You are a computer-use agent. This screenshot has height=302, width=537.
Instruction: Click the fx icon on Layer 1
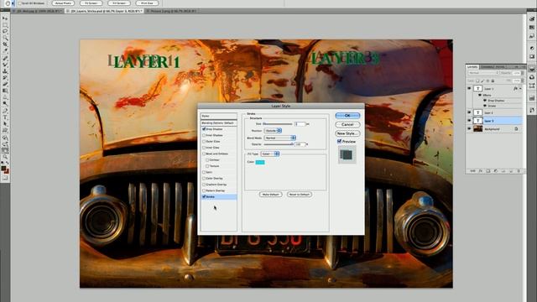(x=515, y=89)
